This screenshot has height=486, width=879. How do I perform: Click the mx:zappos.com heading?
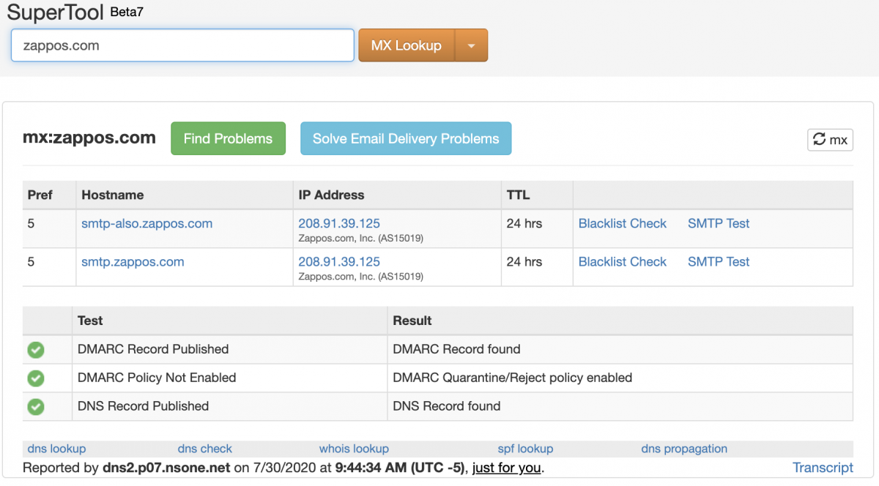click(x=89, y=138)
